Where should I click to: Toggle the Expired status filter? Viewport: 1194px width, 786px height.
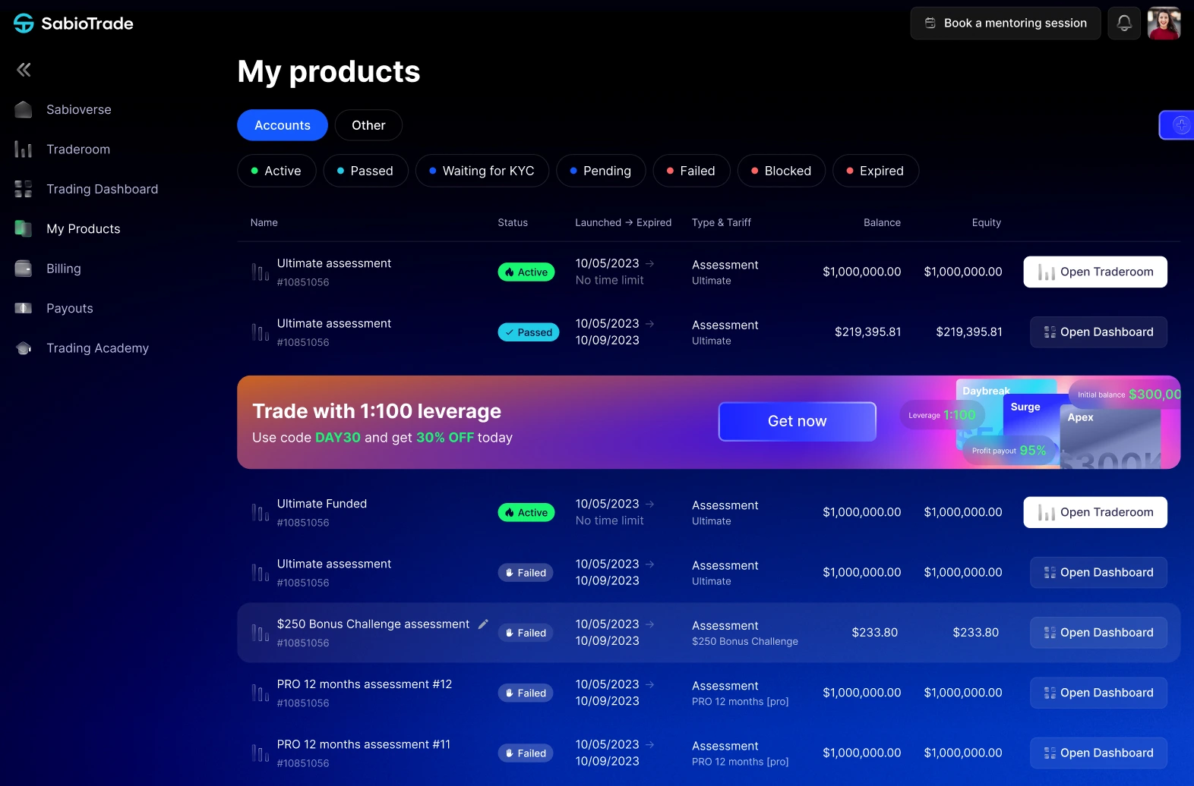click(x=875, y=171)
